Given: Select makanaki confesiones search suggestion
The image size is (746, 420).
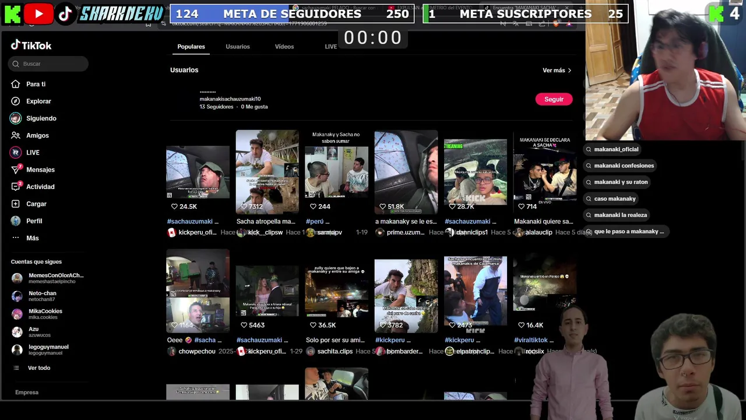Looking at the screenshot, I should pos(620,166).
